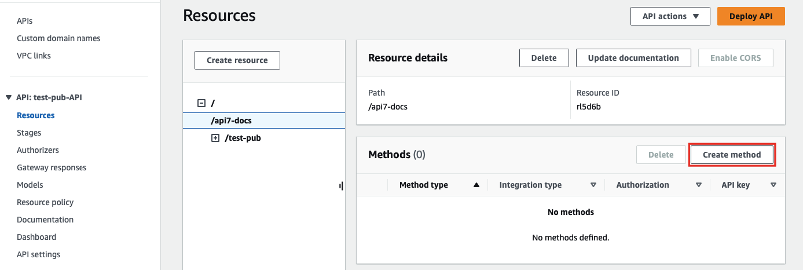Open Models in the sidebar
Image resolution: width=803 pixels, height=270 pixels.
(x=30, y=185)
